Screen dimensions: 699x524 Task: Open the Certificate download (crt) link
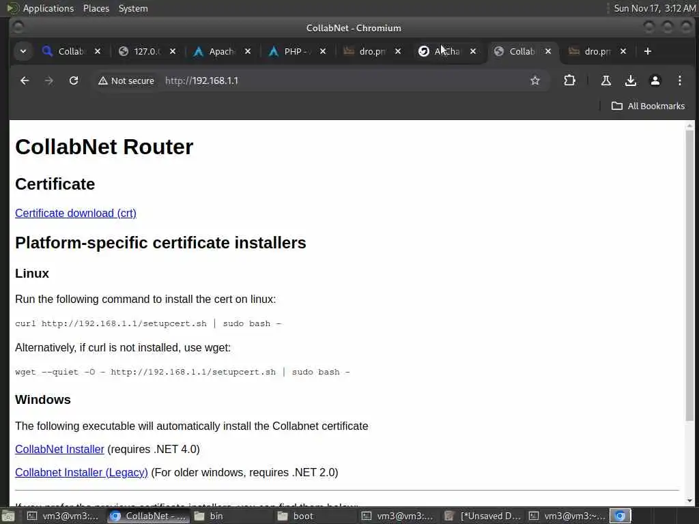pyautogui.click(x=76, y=213)
